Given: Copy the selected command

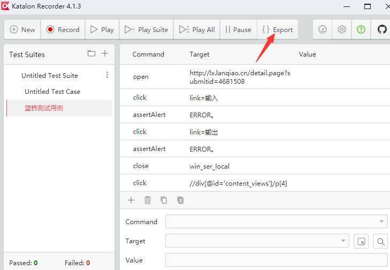Looking at the screenshot, I should pyautogui.click(x=164, y=200).
